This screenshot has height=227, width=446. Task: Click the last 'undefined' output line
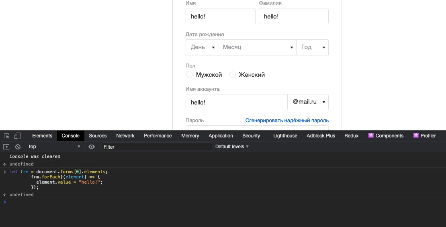click(21, 194)
